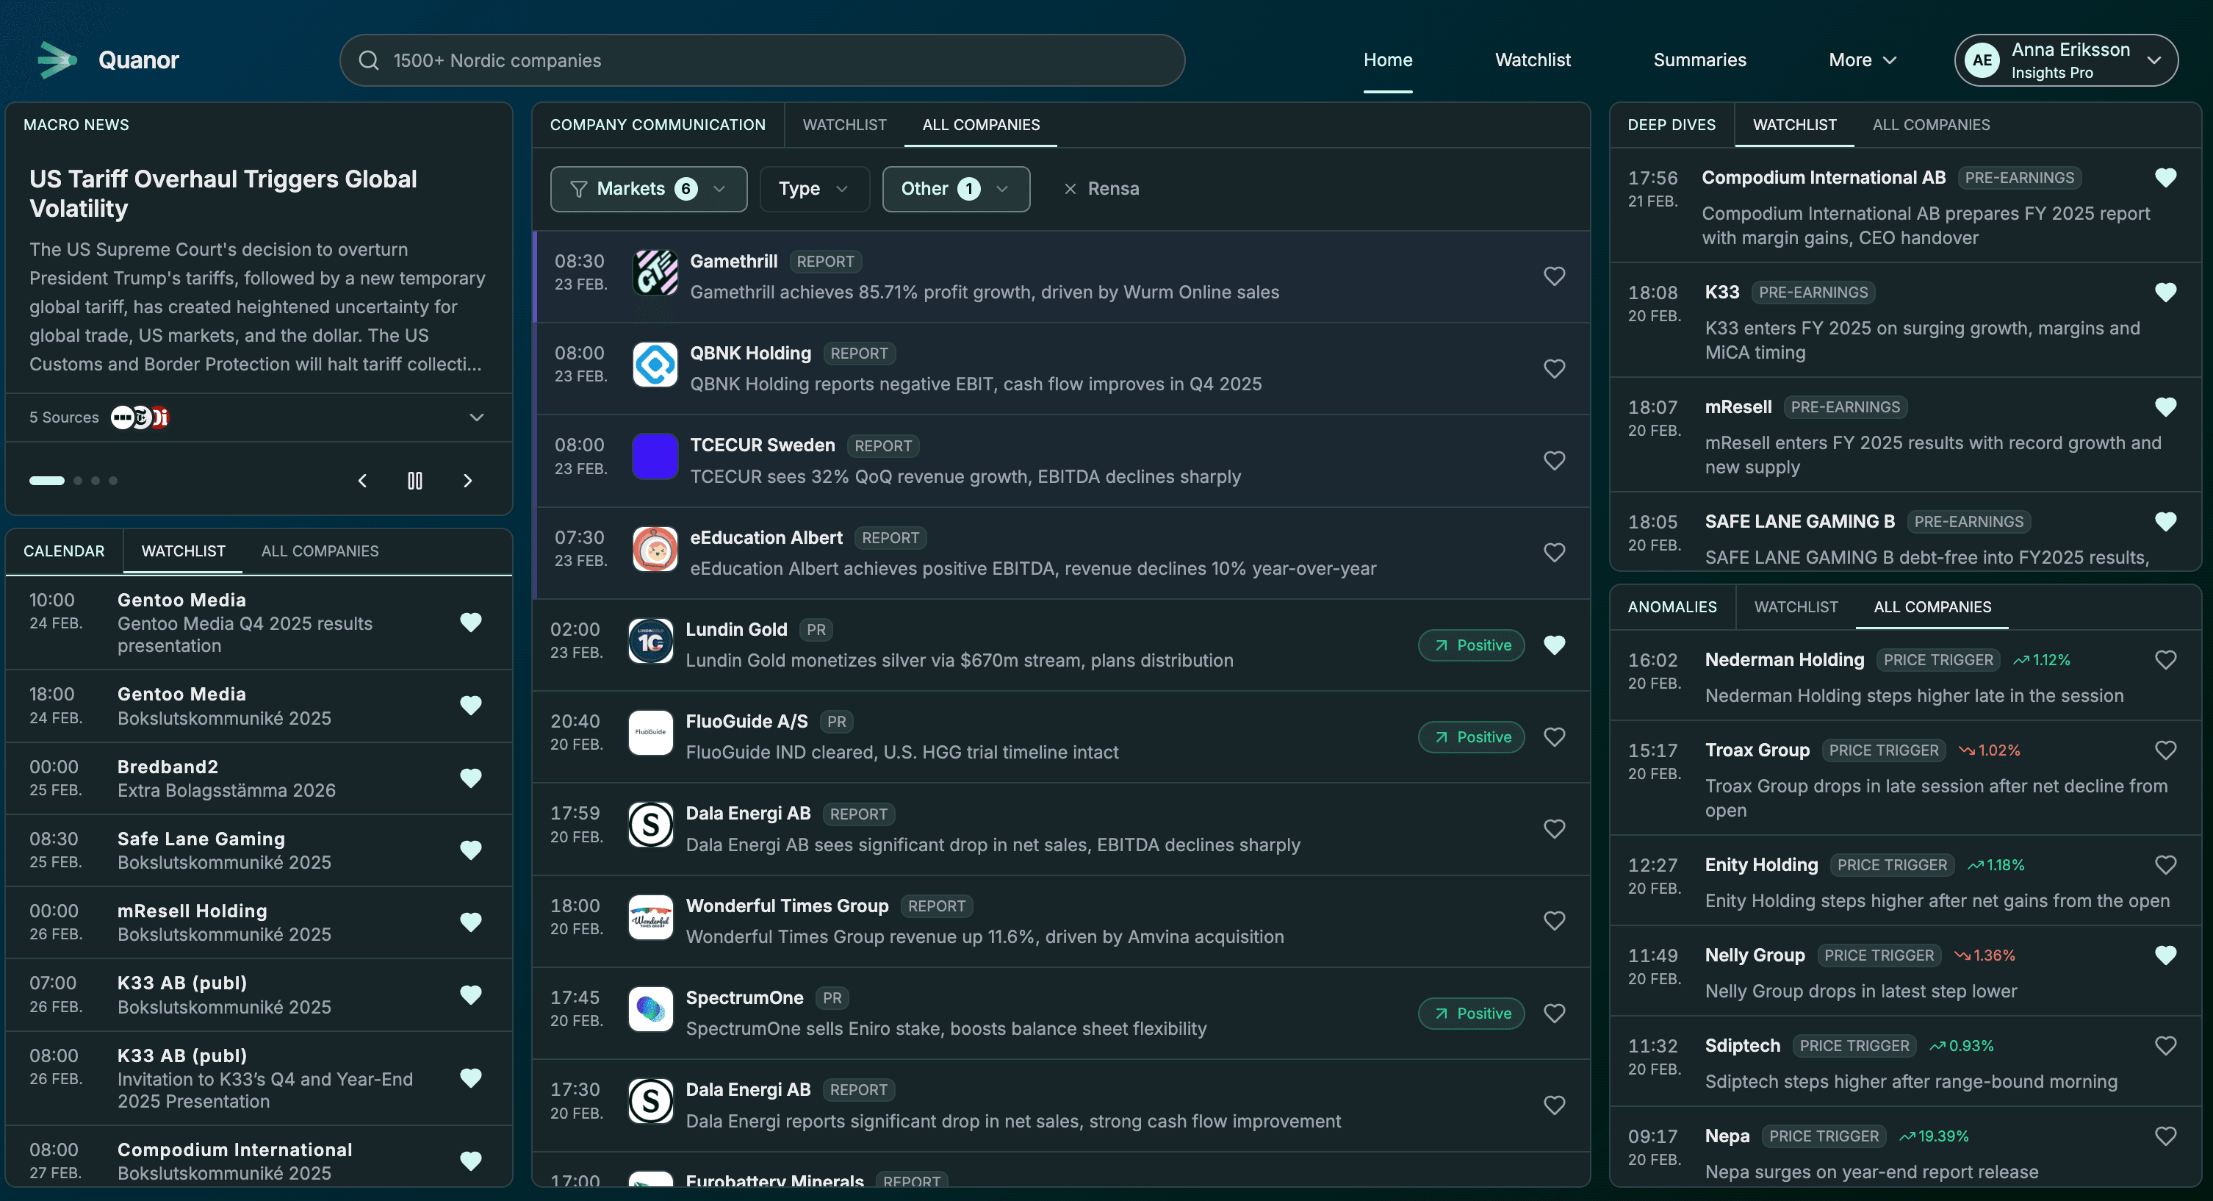Image resolution: width=2213 pixels, height=1201 pixels.
Task: Select the second carousel pagination dot
Action: tap(77, 481)
